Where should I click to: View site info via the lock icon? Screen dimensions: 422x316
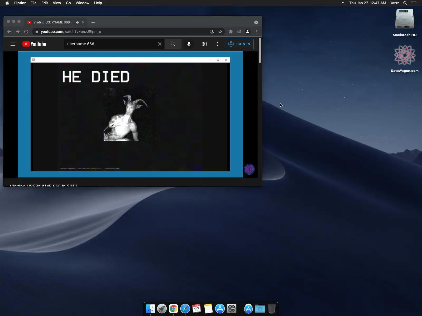tap(37, 32)
